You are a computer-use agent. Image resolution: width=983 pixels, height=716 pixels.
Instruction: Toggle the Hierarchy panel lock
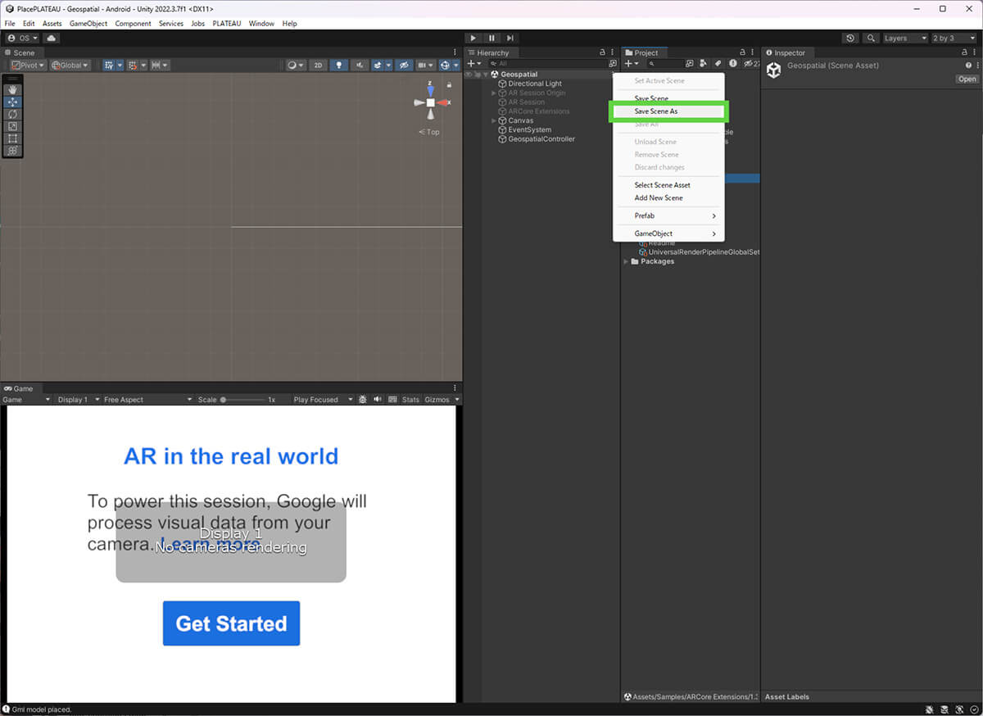[603, 52]
